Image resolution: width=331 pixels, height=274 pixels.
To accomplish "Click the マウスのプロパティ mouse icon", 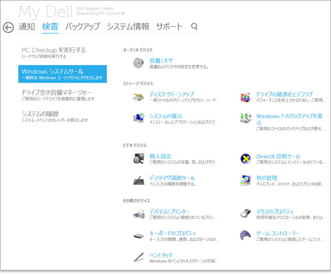I will point(245,214).
